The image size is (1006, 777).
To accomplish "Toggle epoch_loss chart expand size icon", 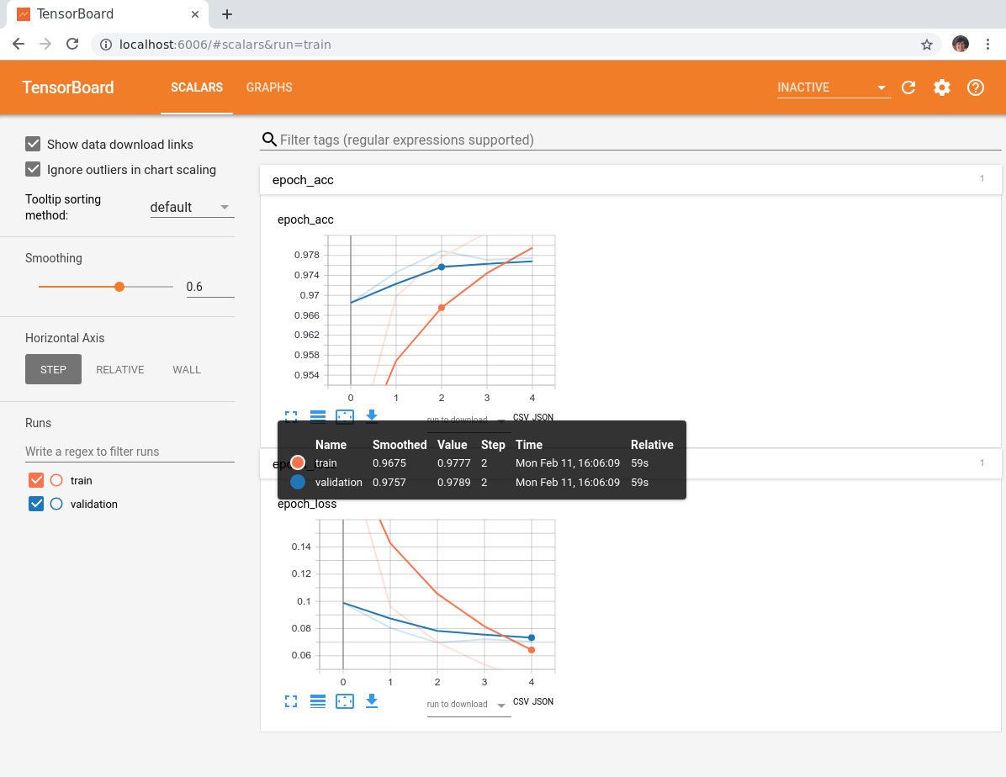I will (x=291, y=701).
